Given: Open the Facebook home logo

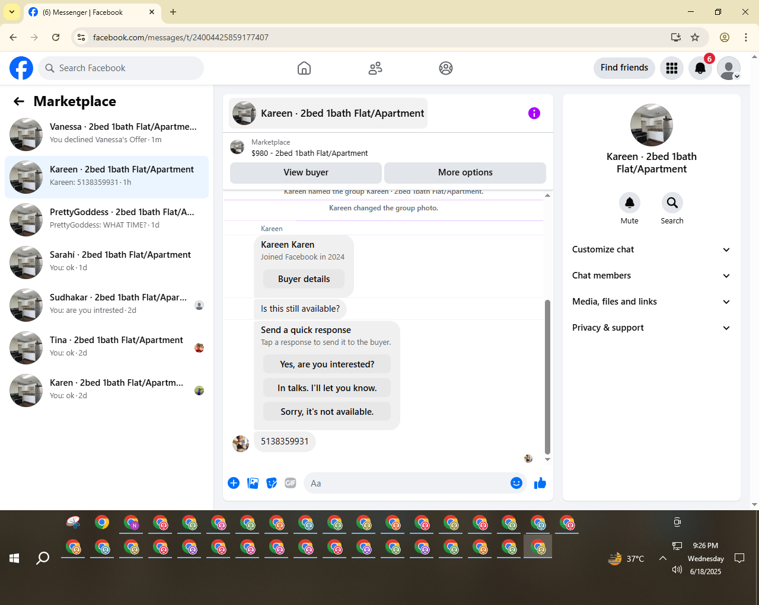Looking at the screenshot, I should point(21,68).
